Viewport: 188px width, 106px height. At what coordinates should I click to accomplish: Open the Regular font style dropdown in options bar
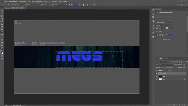[x=33, y=5]
